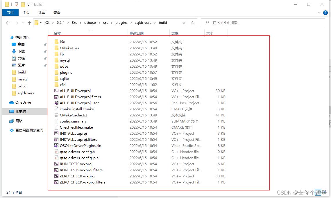Viewport: 331px width, 198px height.
Task: Click the config.summary file icon
Action: coord(56,121)
